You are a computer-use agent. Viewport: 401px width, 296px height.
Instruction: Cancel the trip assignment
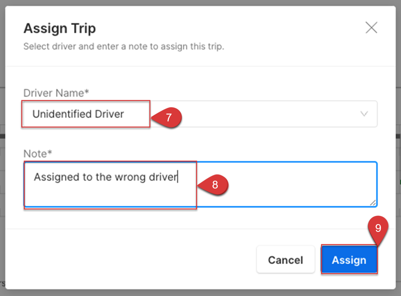(x=286, y=259)
